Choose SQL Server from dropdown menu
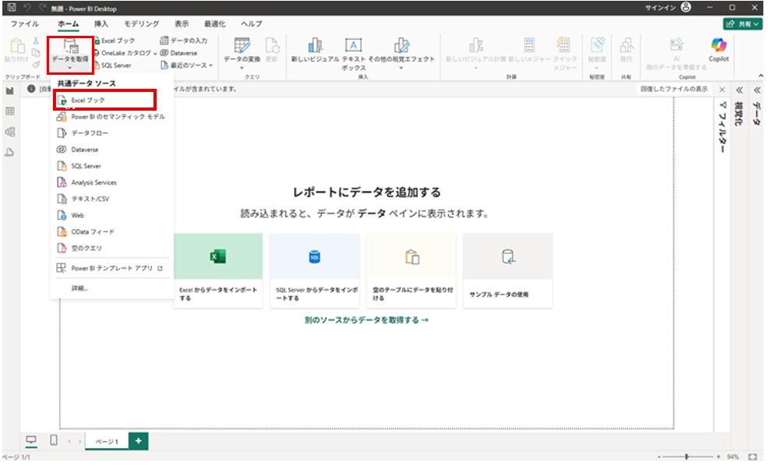 pos(111,166)
